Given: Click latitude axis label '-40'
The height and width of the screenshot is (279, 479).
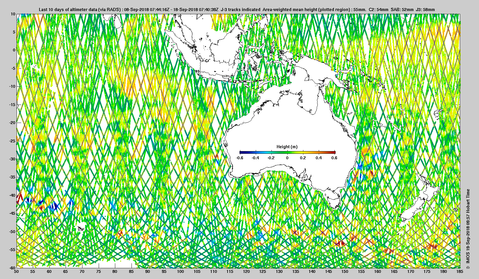Looking at the screenshot, I should [12, 195].
